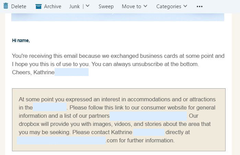Expand the Junk options dropdown arrow
The height and width of the screenshot is (155, 240).
[88, 6]
